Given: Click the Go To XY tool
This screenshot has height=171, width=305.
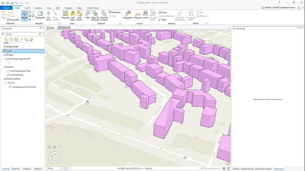Looking at the screenshot, I should pyautogui.click(x=49, y=16).
